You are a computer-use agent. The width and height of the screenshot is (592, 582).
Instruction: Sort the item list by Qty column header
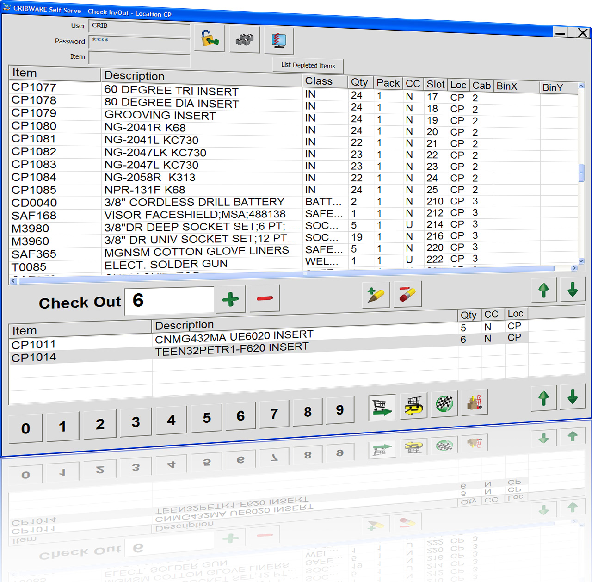(x=359, y=82)
